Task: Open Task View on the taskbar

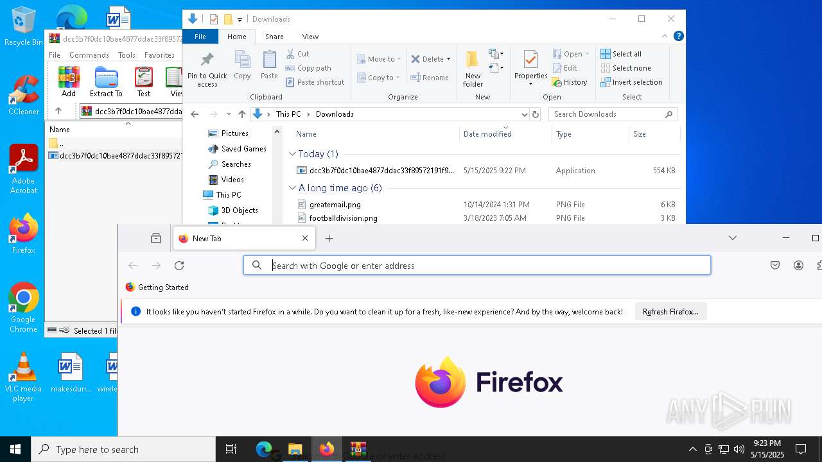Action: 231,449
